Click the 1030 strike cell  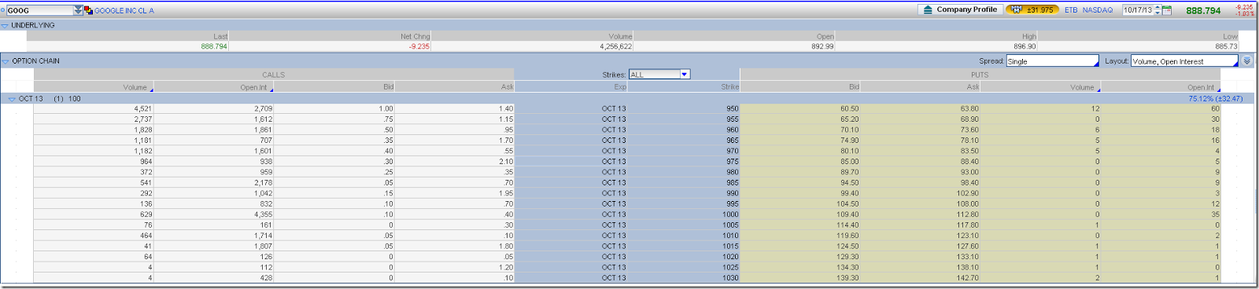point(731,278)
